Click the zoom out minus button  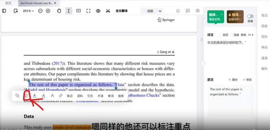(40, 11)
